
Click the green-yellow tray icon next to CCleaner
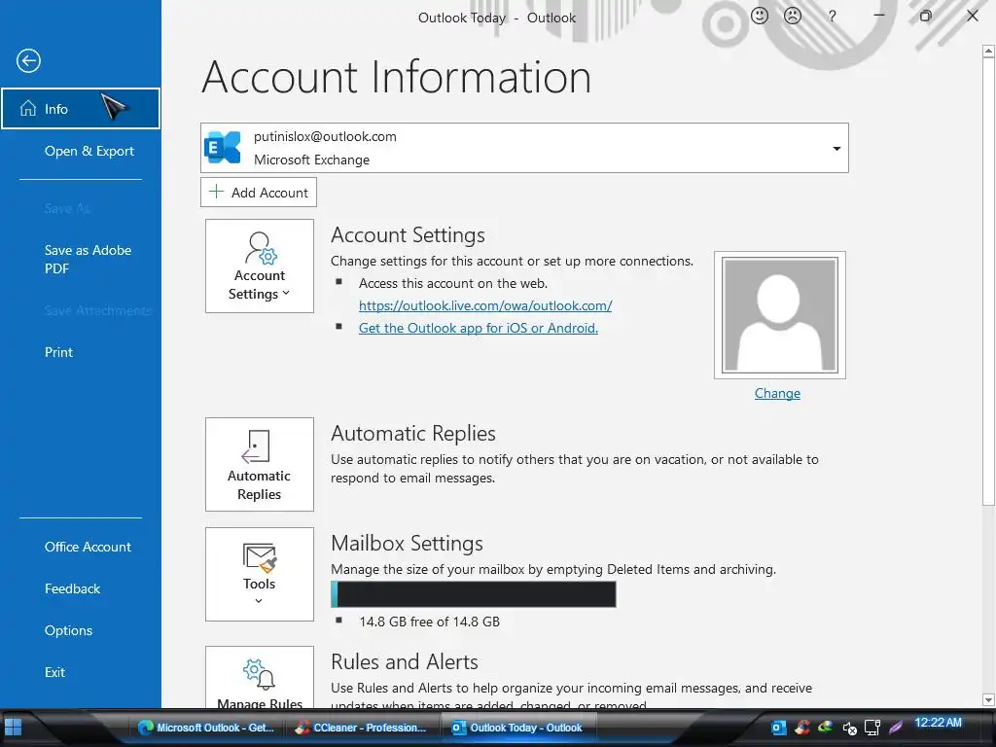point(825,727)
